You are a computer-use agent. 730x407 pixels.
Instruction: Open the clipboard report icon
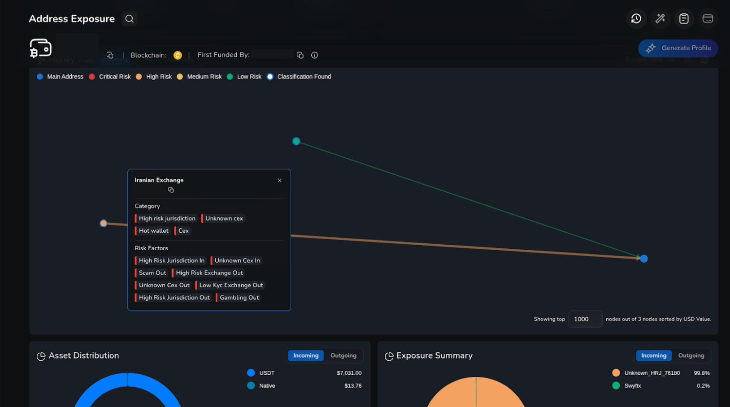(684, 19)
